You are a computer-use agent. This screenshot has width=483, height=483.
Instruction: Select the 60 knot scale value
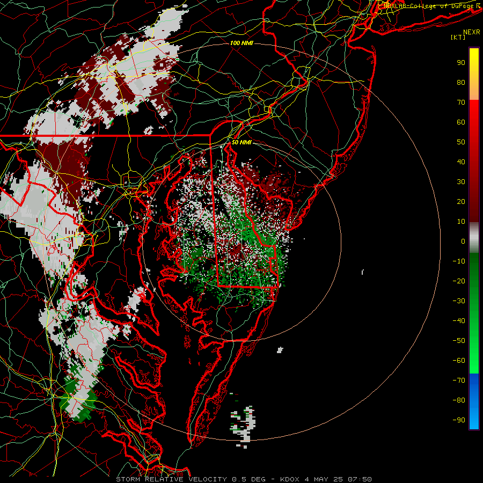tap(461, 122)
